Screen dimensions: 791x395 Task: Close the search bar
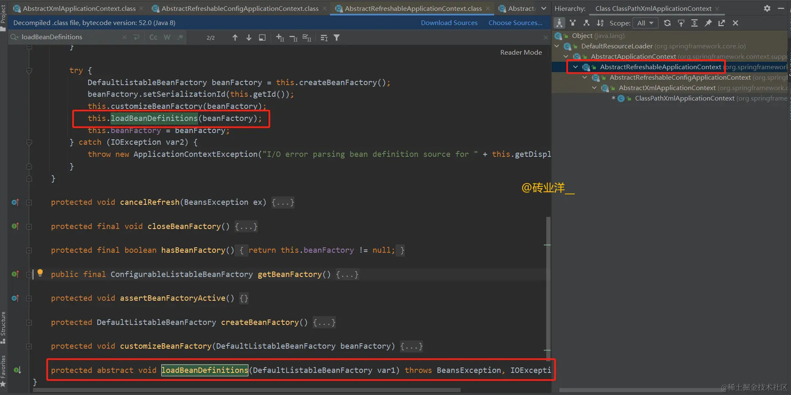[545, 38]
